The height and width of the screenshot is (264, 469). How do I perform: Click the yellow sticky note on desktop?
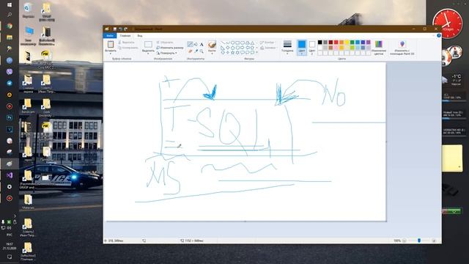click(x=452, y=158)
